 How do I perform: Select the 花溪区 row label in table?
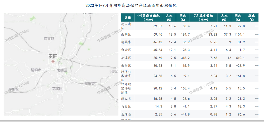[126, 58]
